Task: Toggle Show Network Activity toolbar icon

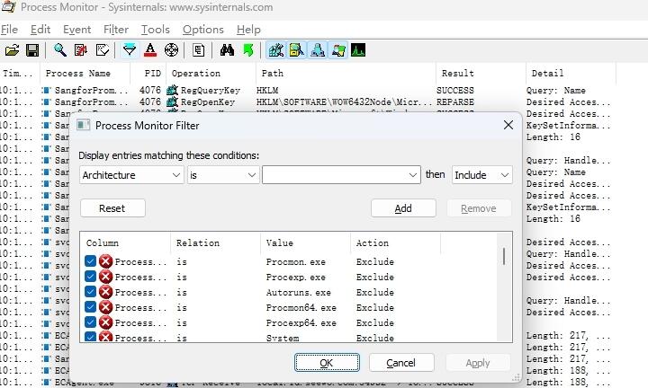Action: 318,50
